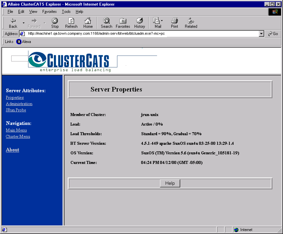
Task: Click the 'Current Time:' label
Action: [84, 163]
